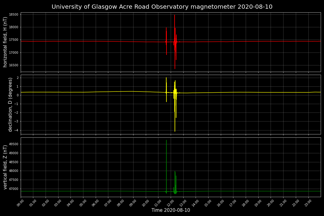The height and width of the screenshot is (216, 324).
Task: Click the 21:00 time tick label
Action: point(283,203)
